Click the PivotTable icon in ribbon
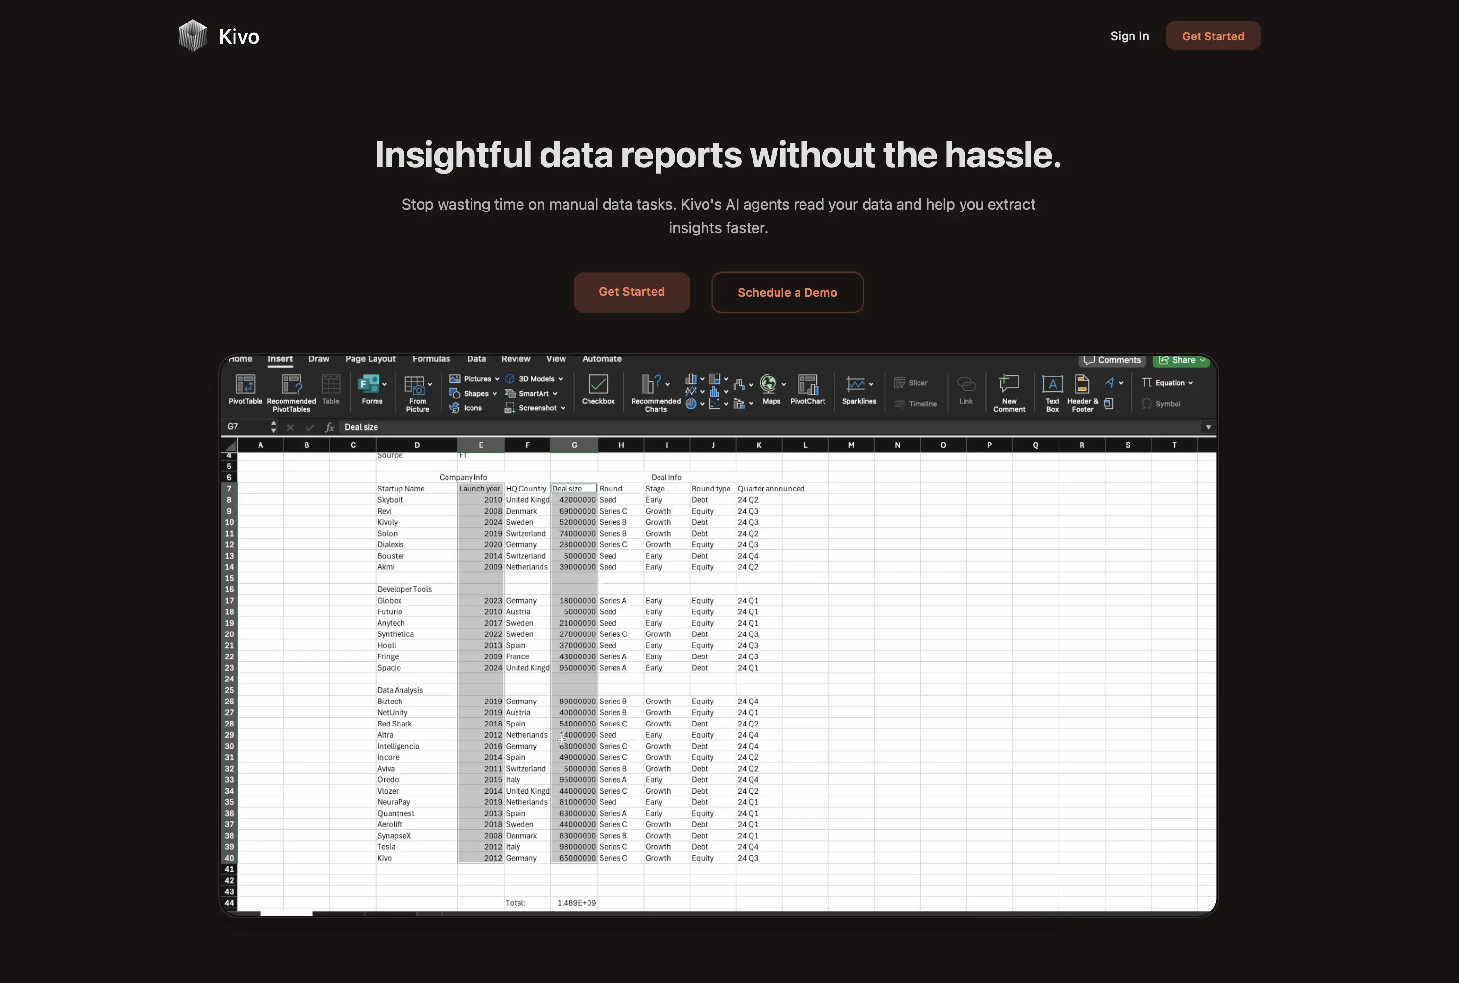This screenshot has height=983, width=1459. (245, 384)
